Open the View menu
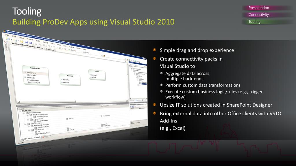The width and height of the screenshot is (296, 166). [21, 38]
